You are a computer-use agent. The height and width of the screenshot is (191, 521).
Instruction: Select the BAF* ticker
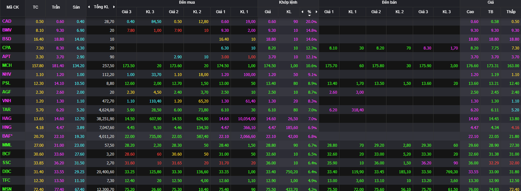7,136
